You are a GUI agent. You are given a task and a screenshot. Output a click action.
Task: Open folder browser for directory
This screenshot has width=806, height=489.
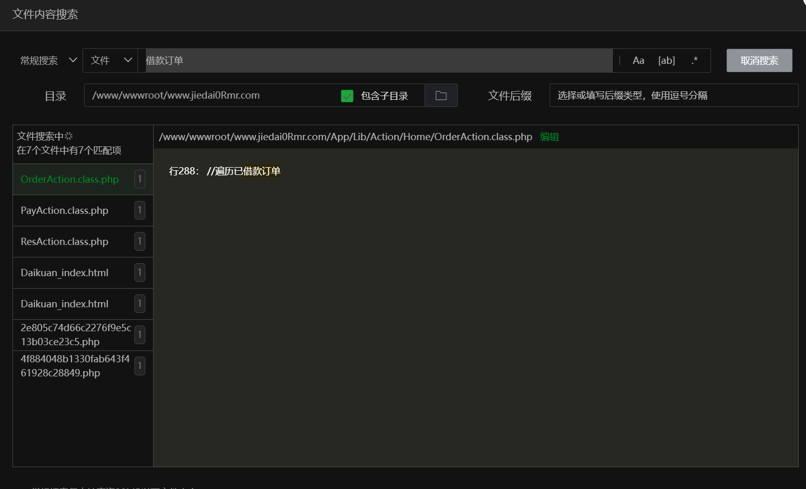tap(441, 96)
